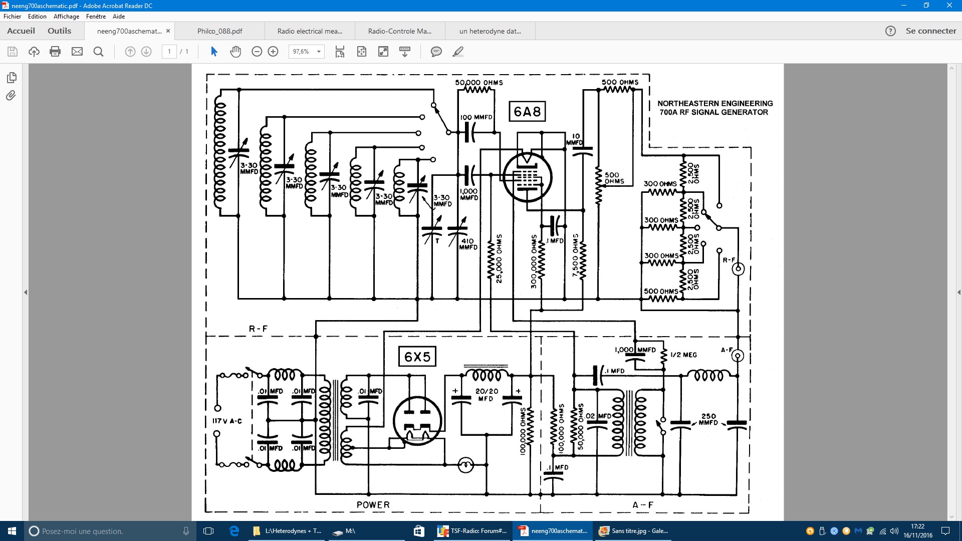The image size is (962, 541).
Task: Open the Edition menu
Action: pyautogui.click(x=37, y=17)
